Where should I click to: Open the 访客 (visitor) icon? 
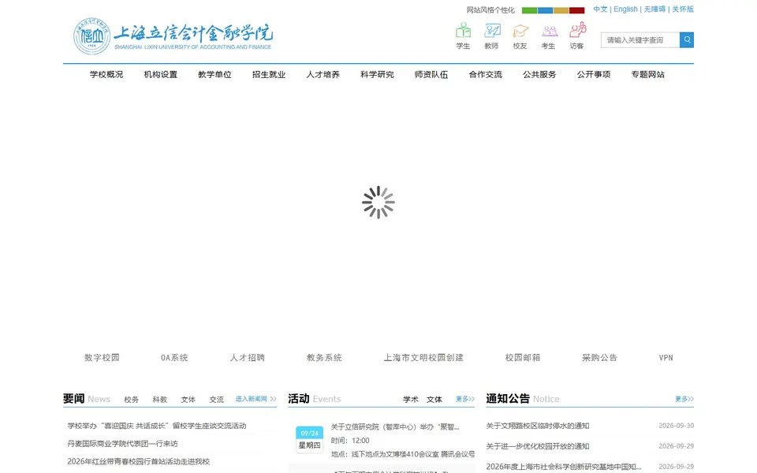point(577,35)
